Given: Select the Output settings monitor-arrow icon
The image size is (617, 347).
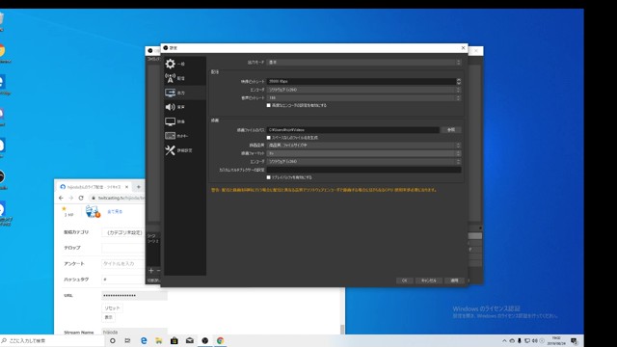Looking at the screenshot, I should click(171, 93).
